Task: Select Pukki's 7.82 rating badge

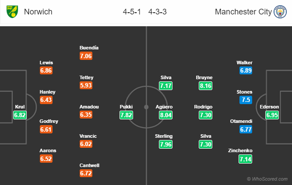Action: point(126,115)
